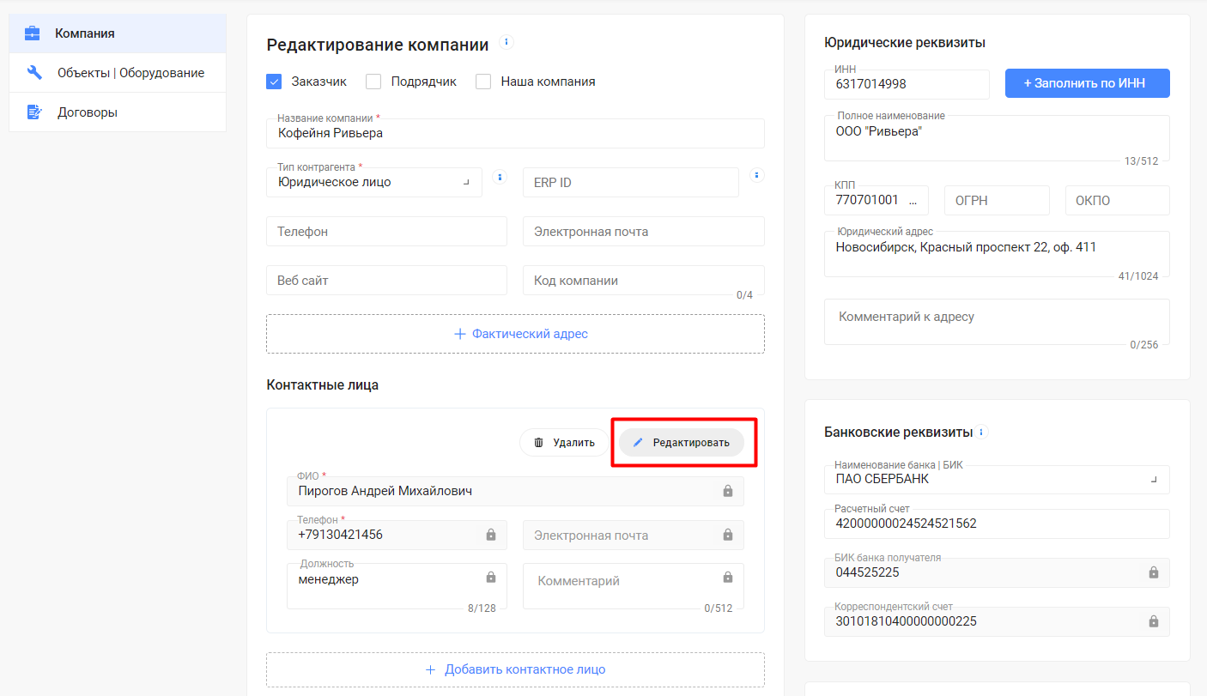Viewport: 1207px width, 696px height.
Task: Uncheck the Заказчик checkbox
Action: pyautogui.click(x=275, y=82)
